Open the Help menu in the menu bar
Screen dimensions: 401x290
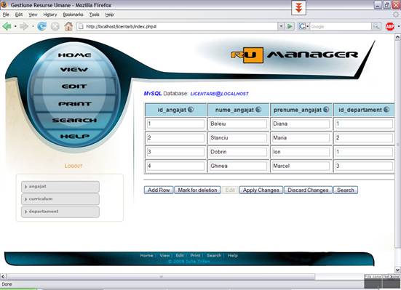(x=109, y=15)
